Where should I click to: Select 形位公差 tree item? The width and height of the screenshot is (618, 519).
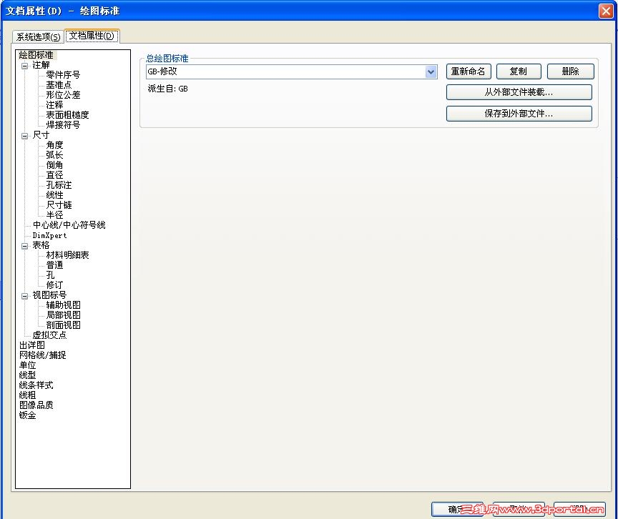[x=63, y=95]
